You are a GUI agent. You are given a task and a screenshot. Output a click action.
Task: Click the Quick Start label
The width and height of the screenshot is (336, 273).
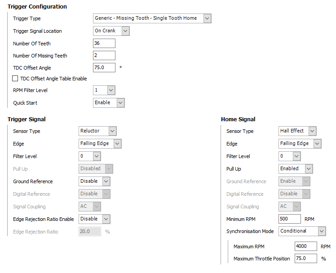click(x=25, y=103)
